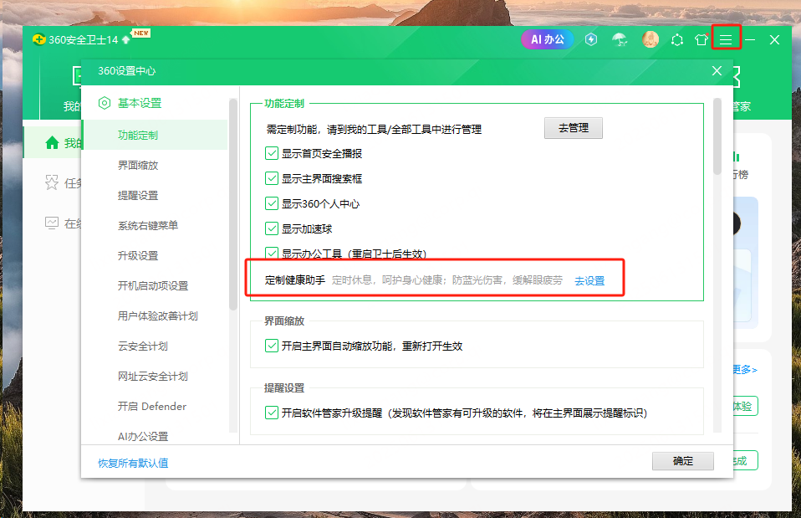Open 开机启动项设置 settings section

pos(153,286)
